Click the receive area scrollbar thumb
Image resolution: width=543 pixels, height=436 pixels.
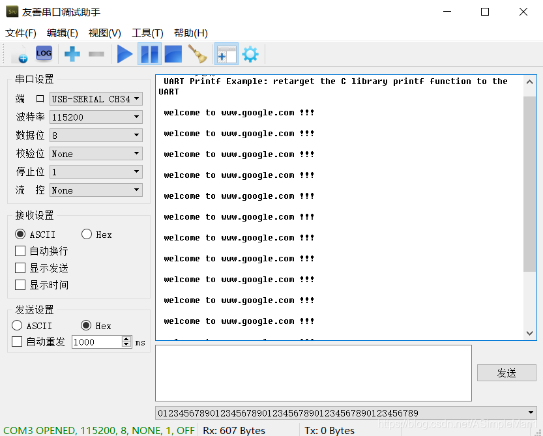[x=529, y=184]
